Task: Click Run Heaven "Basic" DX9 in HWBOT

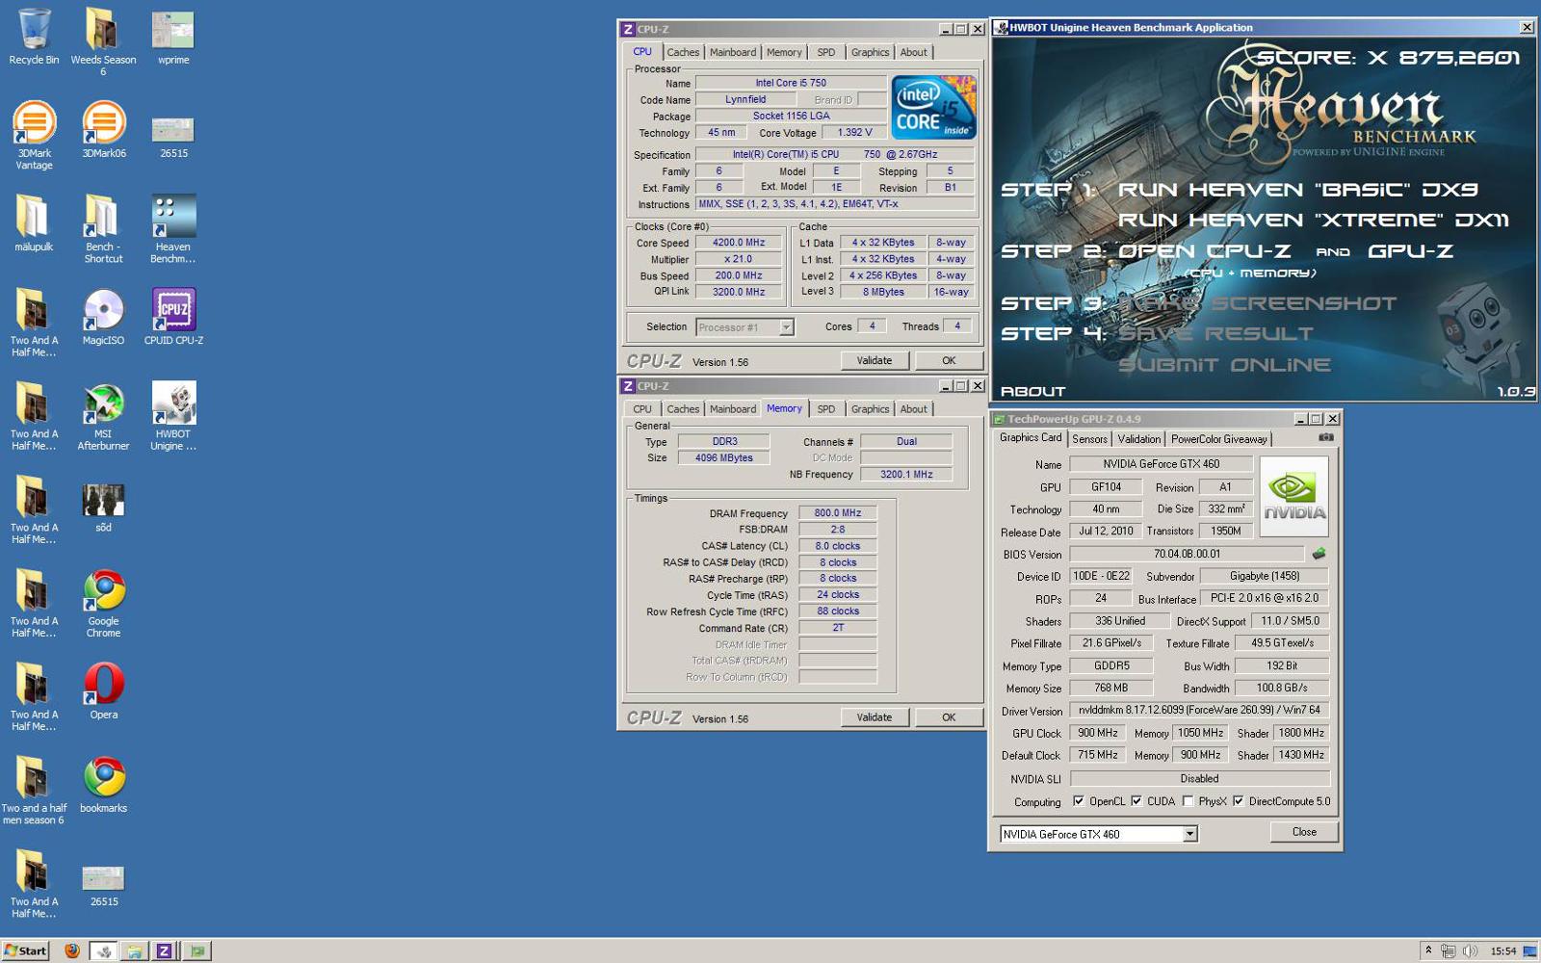Action: coord(1298,190)
